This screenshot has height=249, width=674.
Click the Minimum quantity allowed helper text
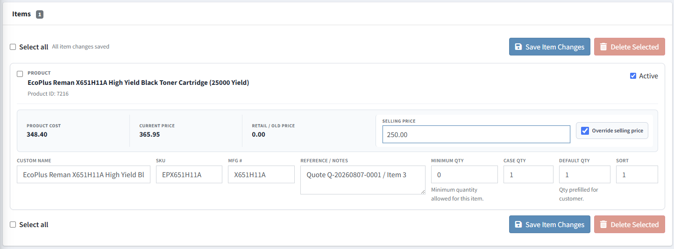click(x=457, y=194)
